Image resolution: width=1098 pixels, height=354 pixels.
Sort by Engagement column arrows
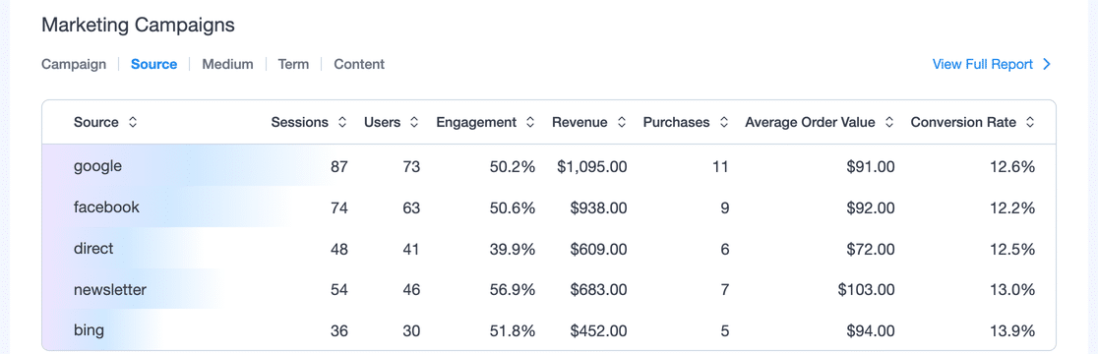click(x=530, y=123)
